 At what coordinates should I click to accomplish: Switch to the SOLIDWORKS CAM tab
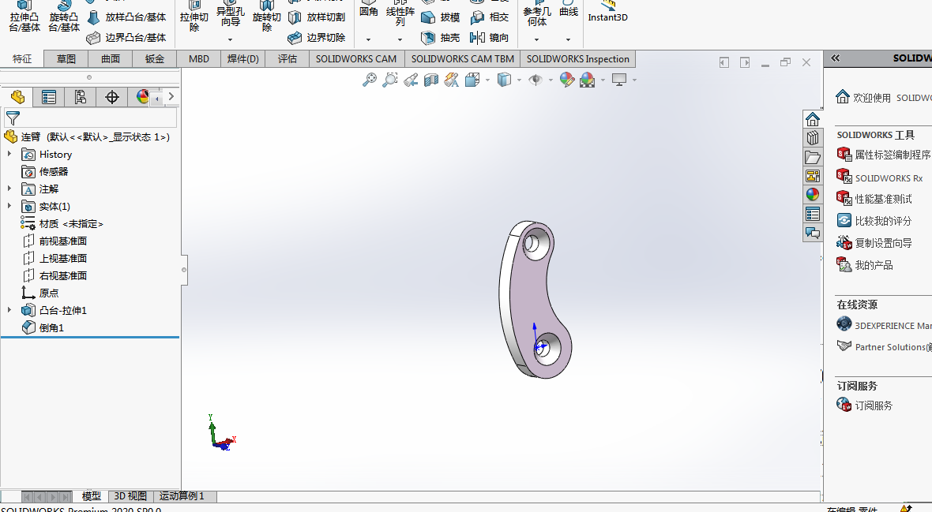[x=356, y=59]
